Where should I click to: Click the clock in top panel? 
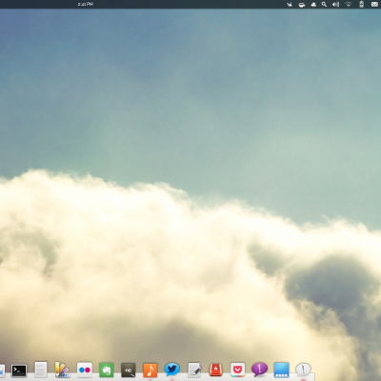pyautogui.click(x=86, y=4)
